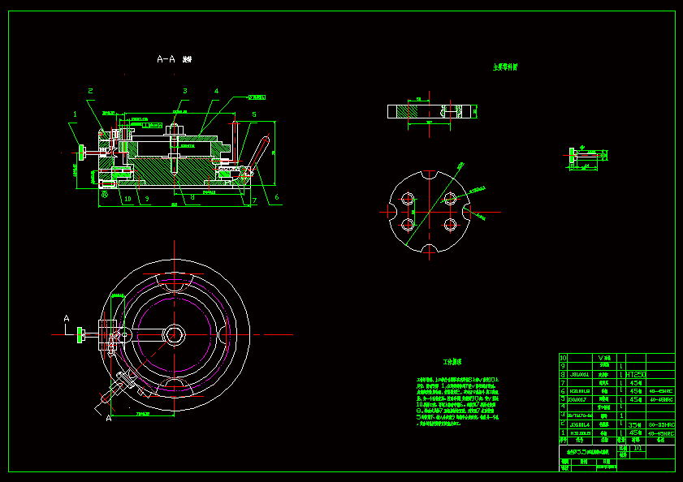Select part balloon number 3 above the bolt
The width and height of the screenshot is (683, 482).
pos(184,92)
